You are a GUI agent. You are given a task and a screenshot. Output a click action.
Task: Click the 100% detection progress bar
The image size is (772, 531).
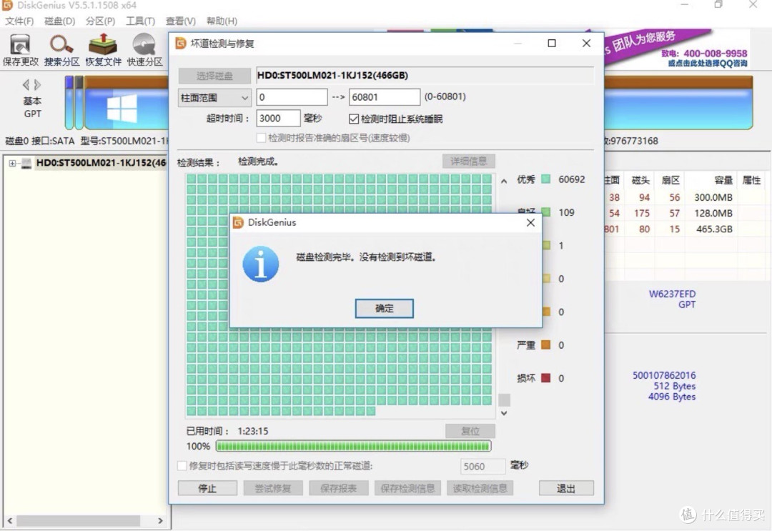[x=354, y=447]
